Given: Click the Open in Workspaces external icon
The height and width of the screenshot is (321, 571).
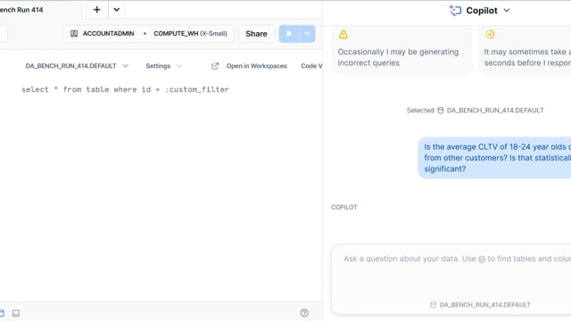Looking at the screenshot, I should (215, 66).
